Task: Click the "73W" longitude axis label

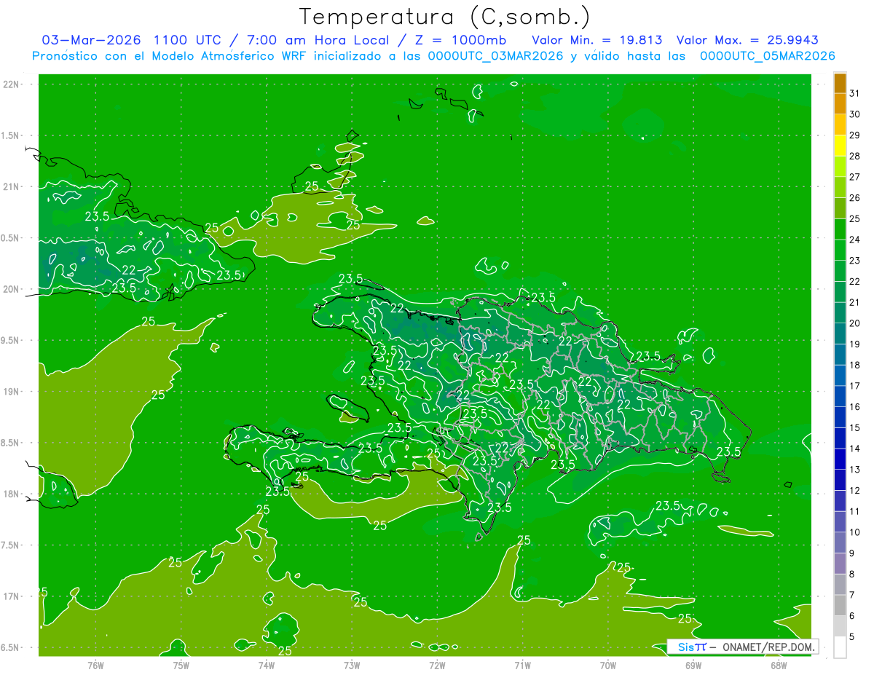Action: point(352,665)
